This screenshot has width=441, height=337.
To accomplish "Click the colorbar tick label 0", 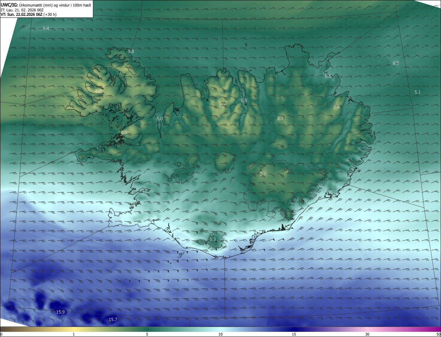I will point(1,334).
